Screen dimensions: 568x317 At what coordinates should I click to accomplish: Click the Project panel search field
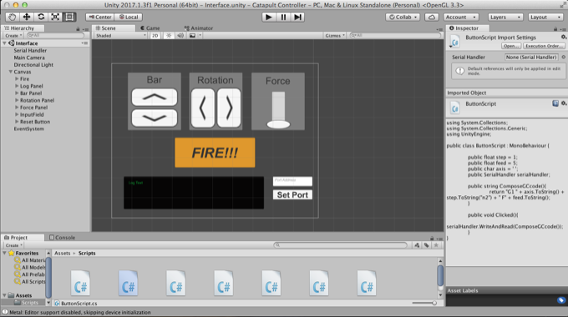click(340, 245)
